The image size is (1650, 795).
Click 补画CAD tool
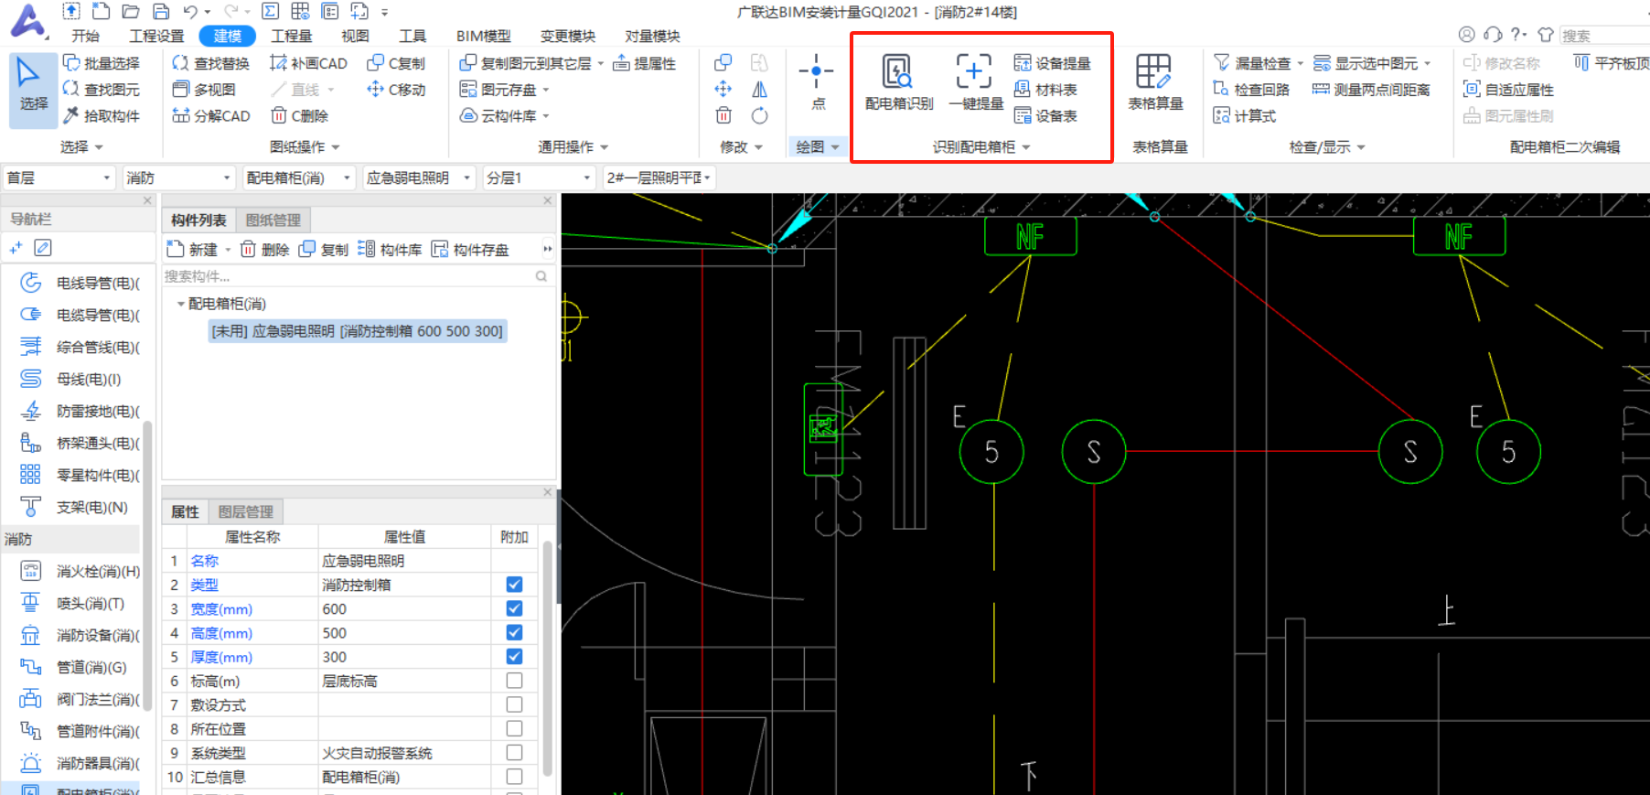point(308,63)
